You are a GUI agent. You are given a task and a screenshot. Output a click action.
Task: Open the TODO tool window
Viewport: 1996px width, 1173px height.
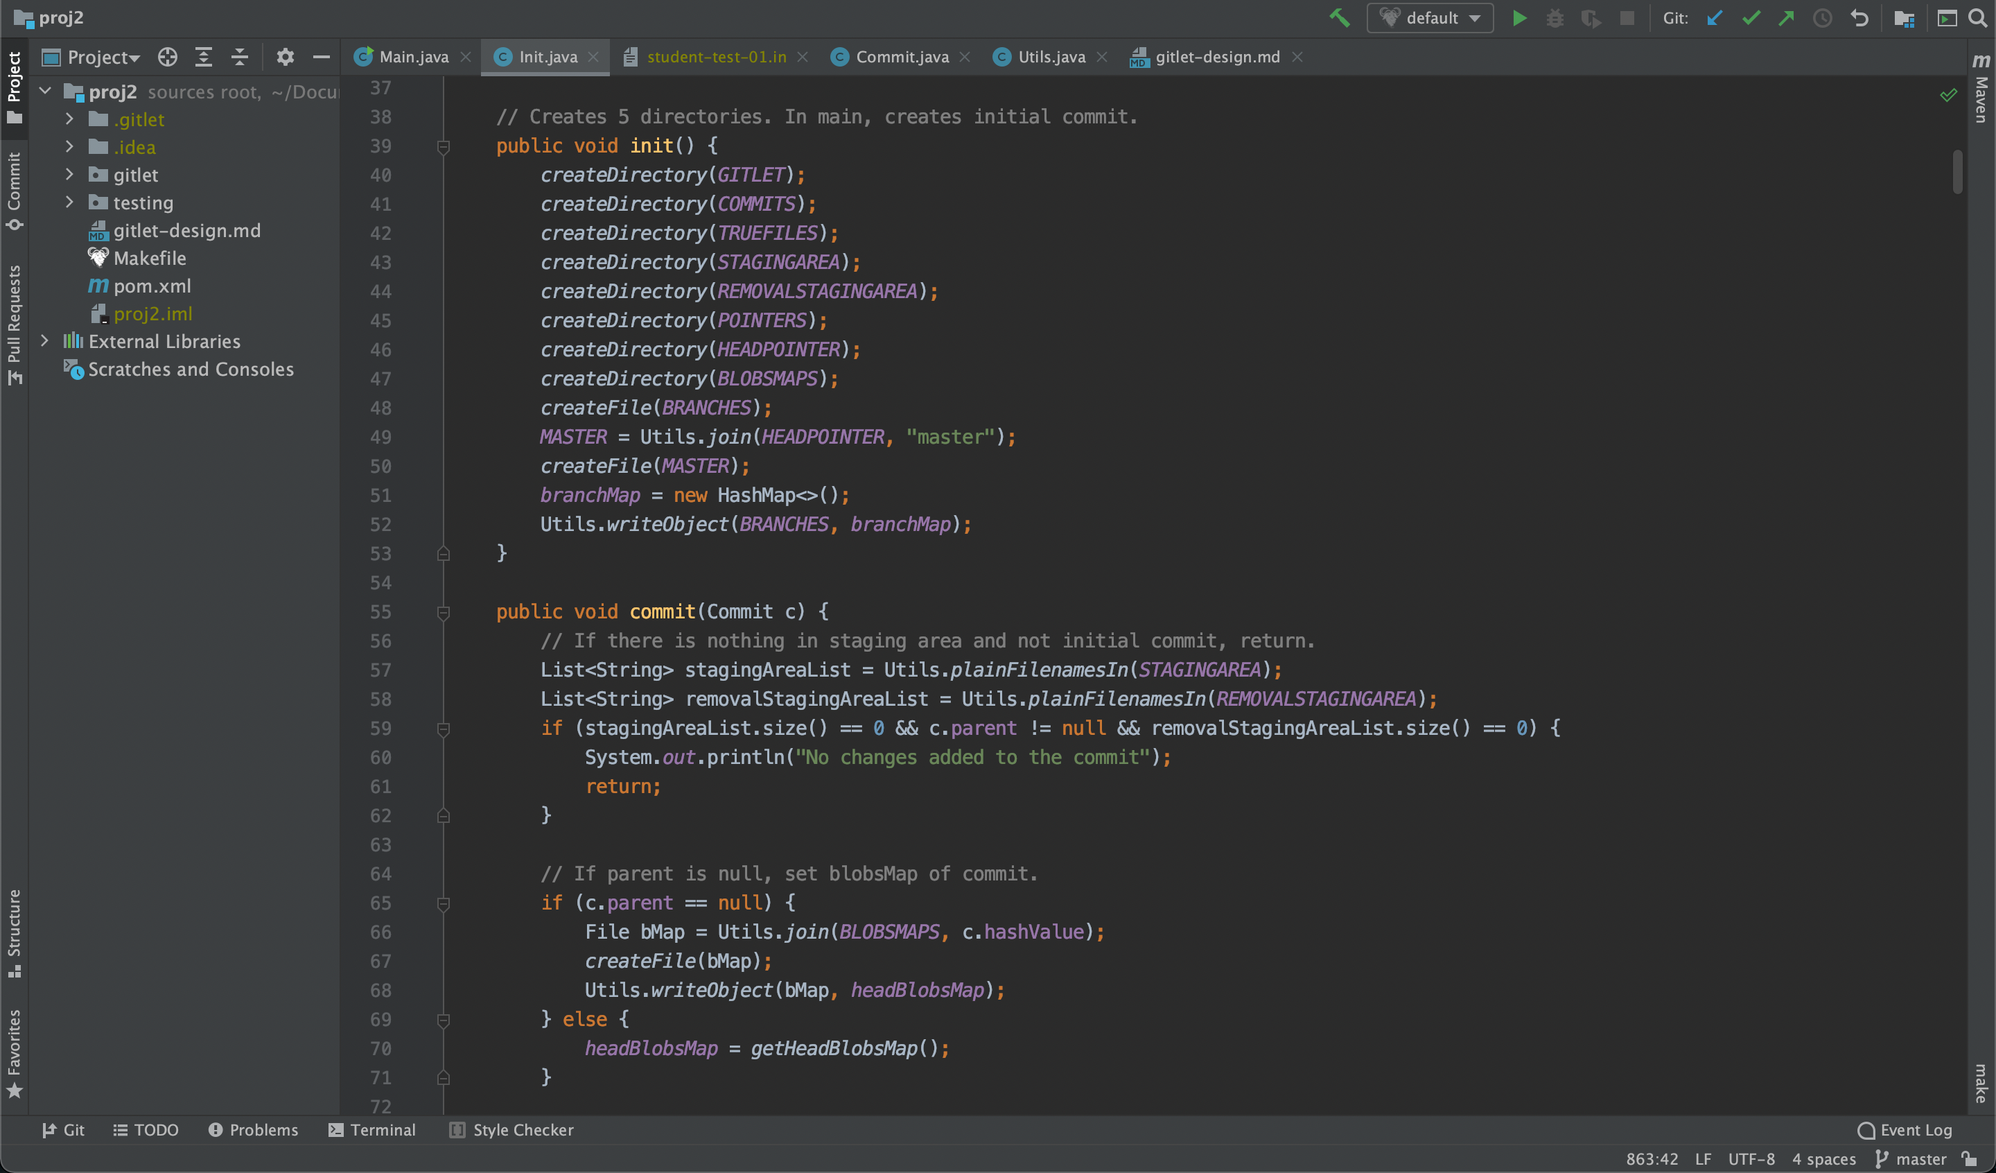click(x=146, y=1129)
